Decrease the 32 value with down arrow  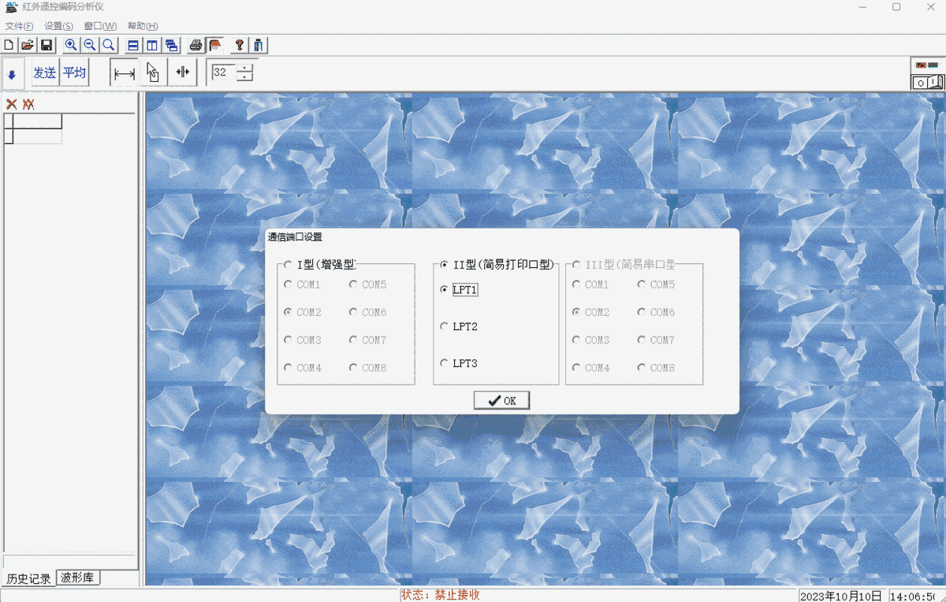[x=245, y=77]
